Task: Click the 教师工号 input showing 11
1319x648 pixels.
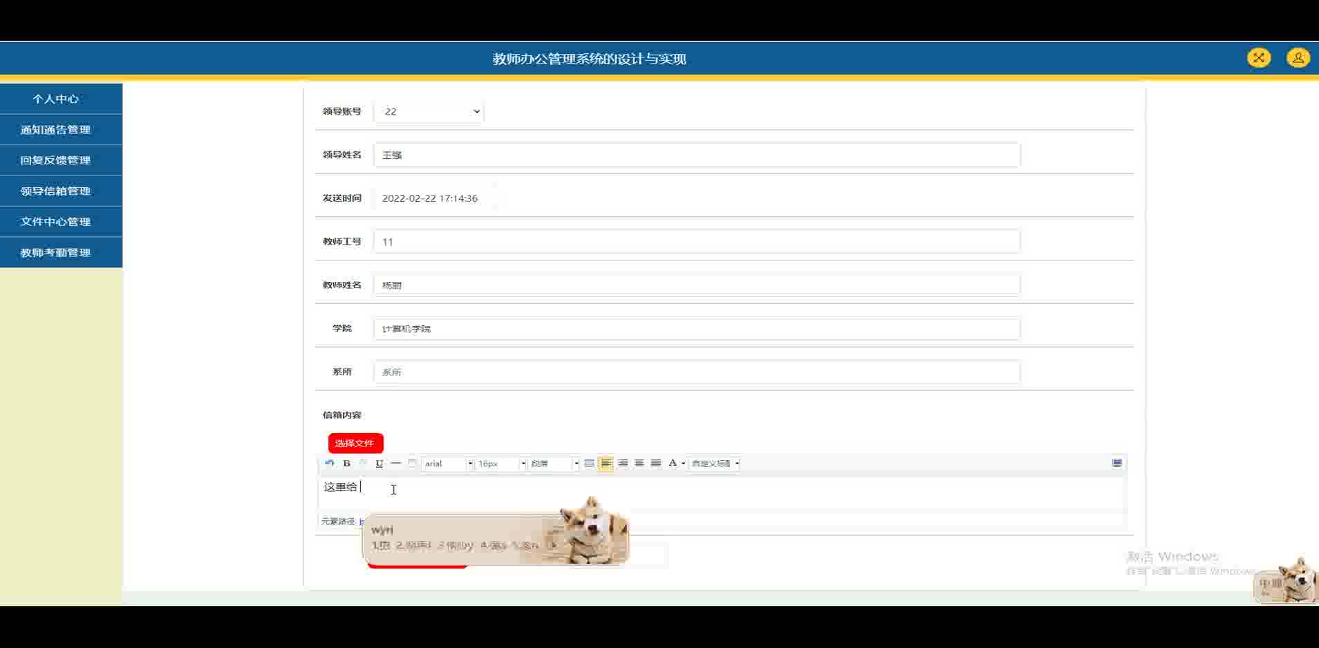Action: click(x=697, y=242)
